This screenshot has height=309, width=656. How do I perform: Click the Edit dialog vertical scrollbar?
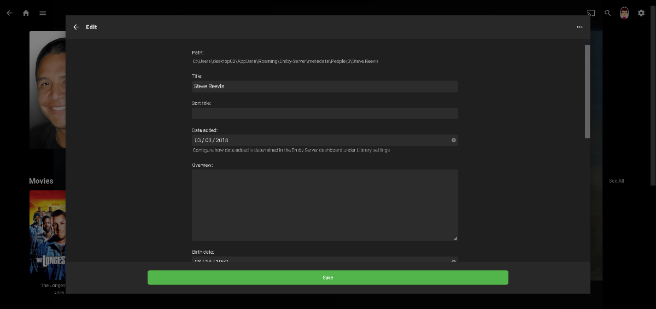coord(587,91)
